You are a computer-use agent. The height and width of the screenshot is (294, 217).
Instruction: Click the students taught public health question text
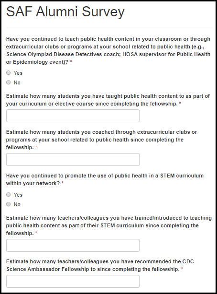108,100
